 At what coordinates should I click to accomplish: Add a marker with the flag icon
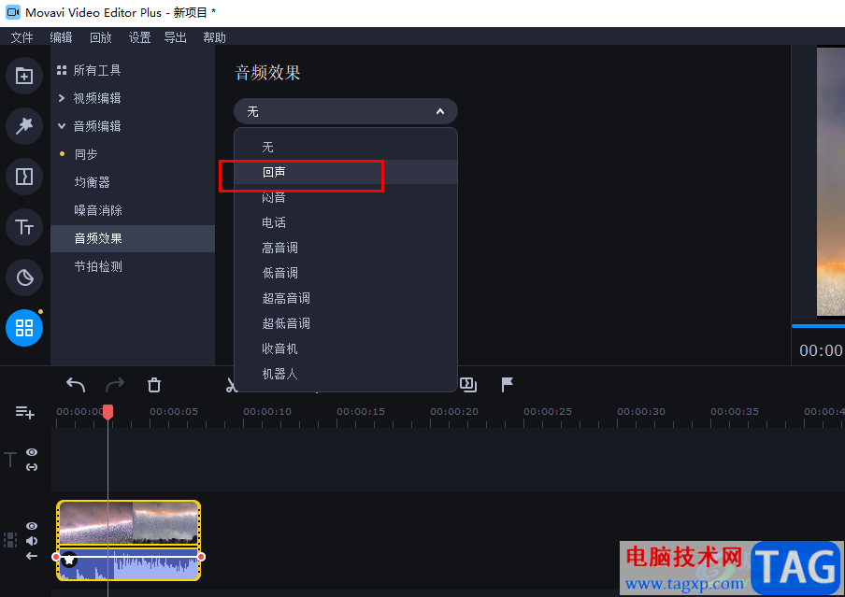pyautogui.click(x=508, y=385)
